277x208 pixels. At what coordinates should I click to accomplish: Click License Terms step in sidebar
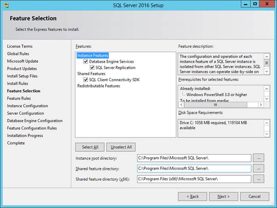[20, 46]
